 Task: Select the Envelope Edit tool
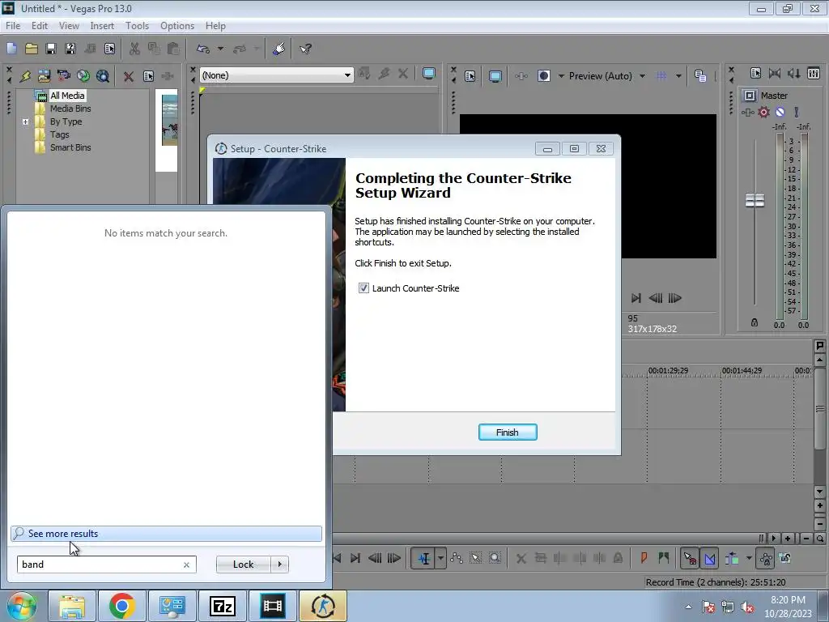click(457, 558)
